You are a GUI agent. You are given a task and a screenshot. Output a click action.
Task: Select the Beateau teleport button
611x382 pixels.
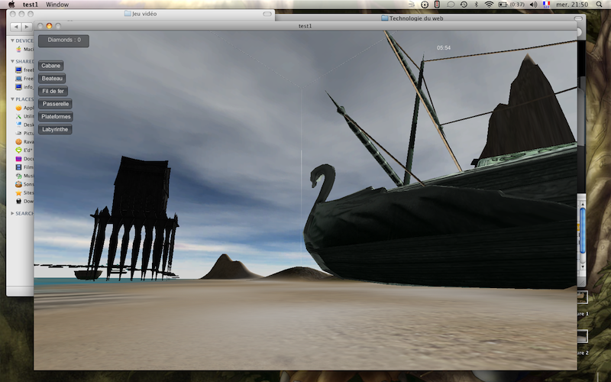point(53,79)
